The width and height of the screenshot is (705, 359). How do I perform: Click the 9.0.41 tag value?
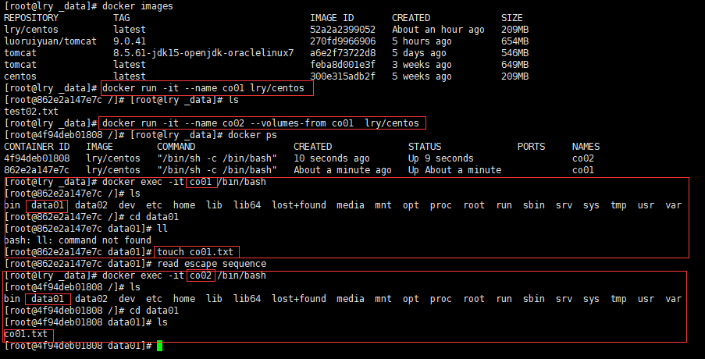point(130,41)
